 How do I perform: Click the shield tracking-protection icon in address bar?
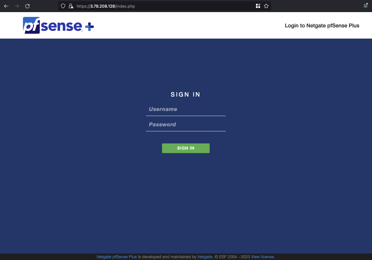coord(63,6)
